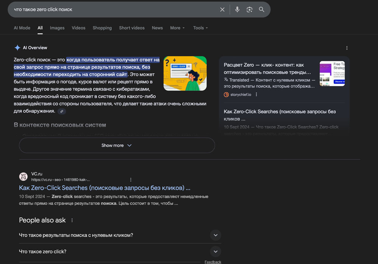Open 'Как Zero-Click Searches' VC.ru result link

click(104, 188)
